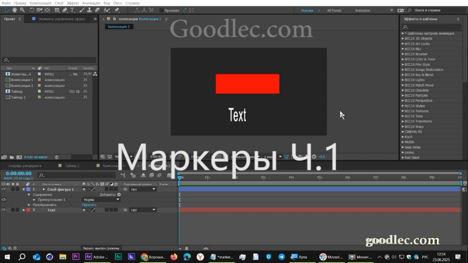Enable Привязка snapping in the toolbar
Viewport: 468px width, 263px height.
161,10
